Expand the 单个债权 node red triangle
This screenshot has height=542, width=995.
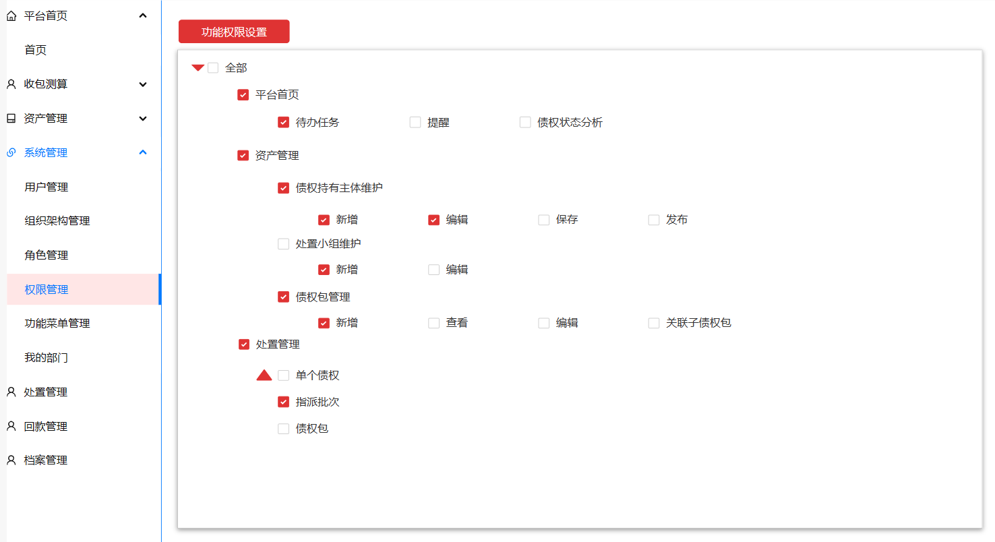(264, 375)
